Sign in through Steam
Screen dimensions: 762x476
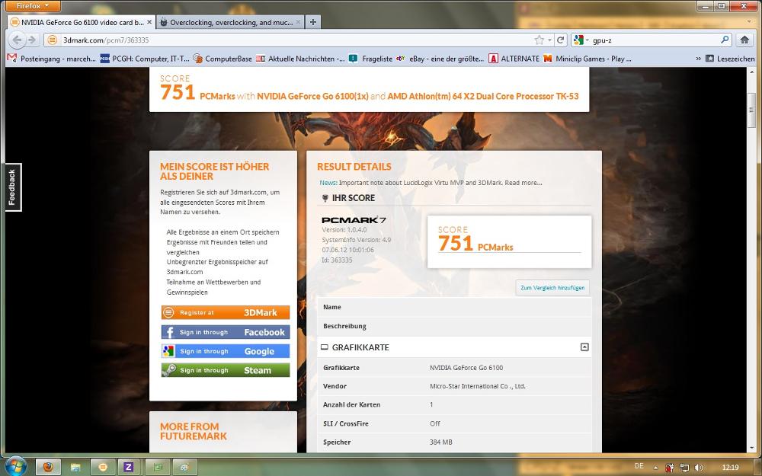tap(226, 369)
